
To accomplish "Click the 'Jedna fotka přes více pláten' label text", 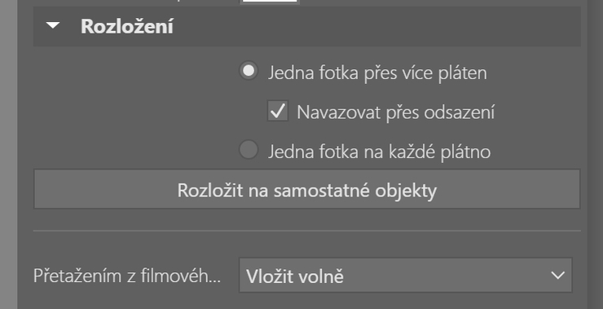I will point(377,73).
